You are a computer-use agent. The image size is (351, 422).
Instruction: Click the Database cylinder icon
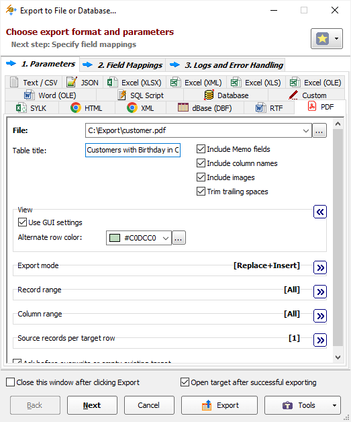coord(209,95)
